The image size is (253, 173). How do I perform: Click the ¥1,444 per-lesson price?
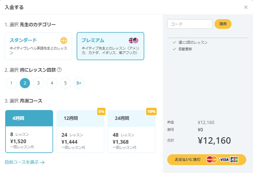click(x=69, y=142)
